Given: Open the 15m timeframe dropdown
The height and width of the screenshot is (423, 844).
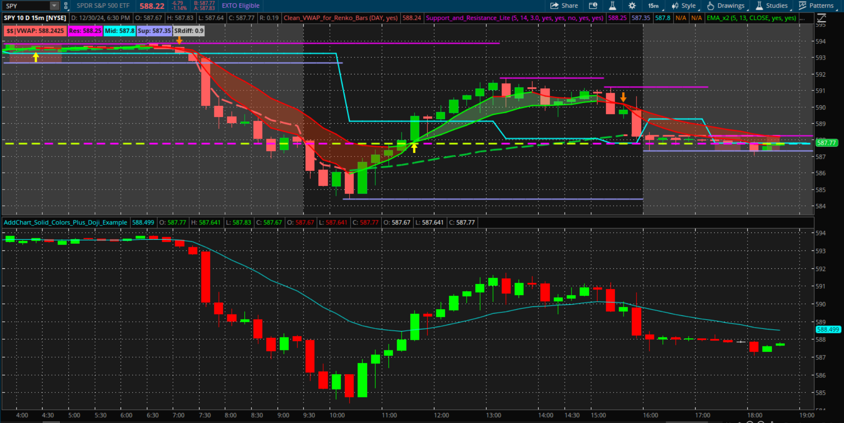Looking at the screenshot, I should (654, 6).
